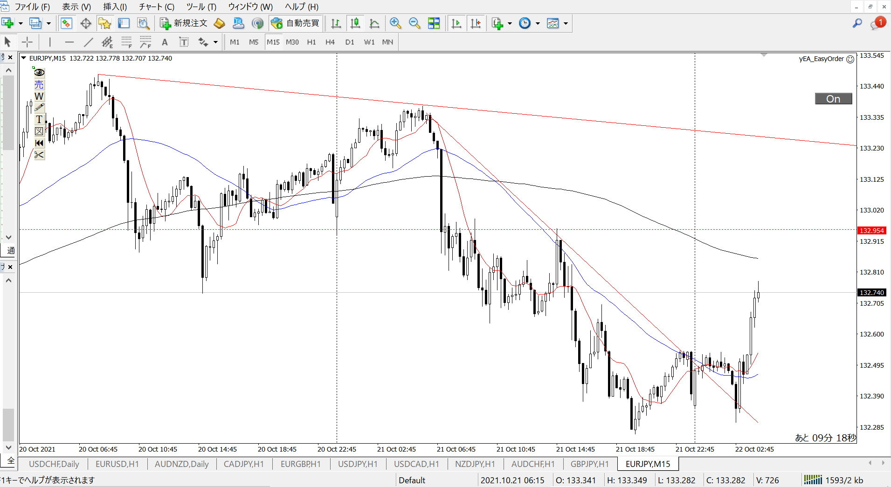Click the chart tabs scroll right arrow
891x487 pixels.
[x=883, y=463]
